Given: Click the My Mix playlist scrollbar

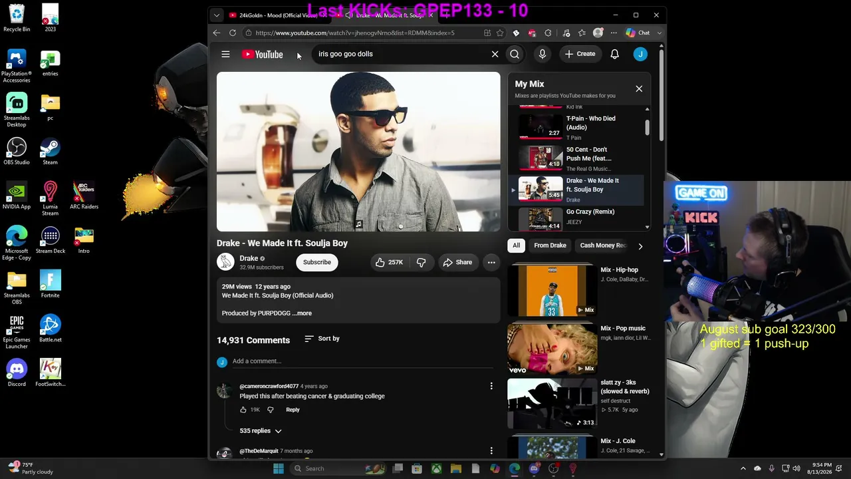Looking at the screenshot, I should click(x=647, y=126).
